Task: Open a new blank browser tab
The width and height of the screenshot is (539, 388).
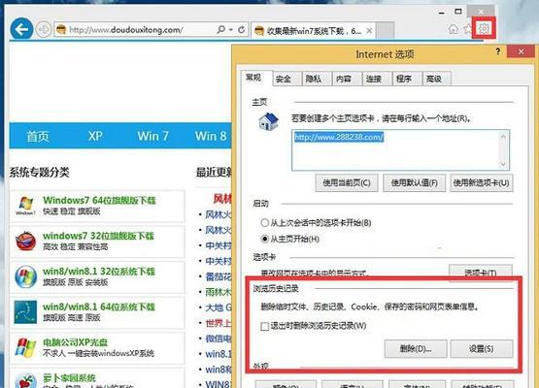Action: point(385,31)
